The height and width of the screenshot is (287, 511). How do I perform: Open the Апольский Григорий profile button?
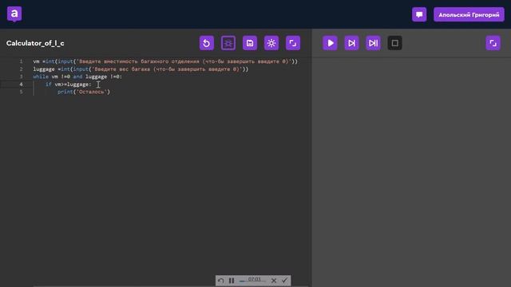pyautogui.click(x=469, y=14)
